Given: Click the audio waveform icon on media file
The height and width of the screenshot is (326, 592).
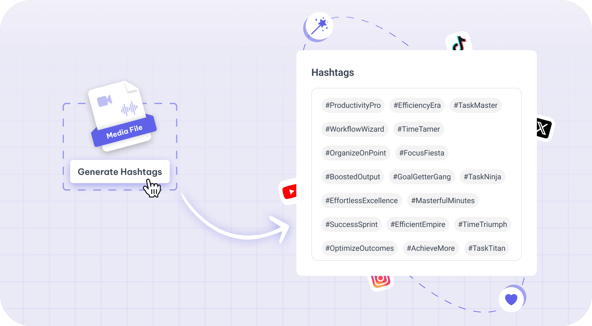Looking at the screenshot, I should [129, 108].
